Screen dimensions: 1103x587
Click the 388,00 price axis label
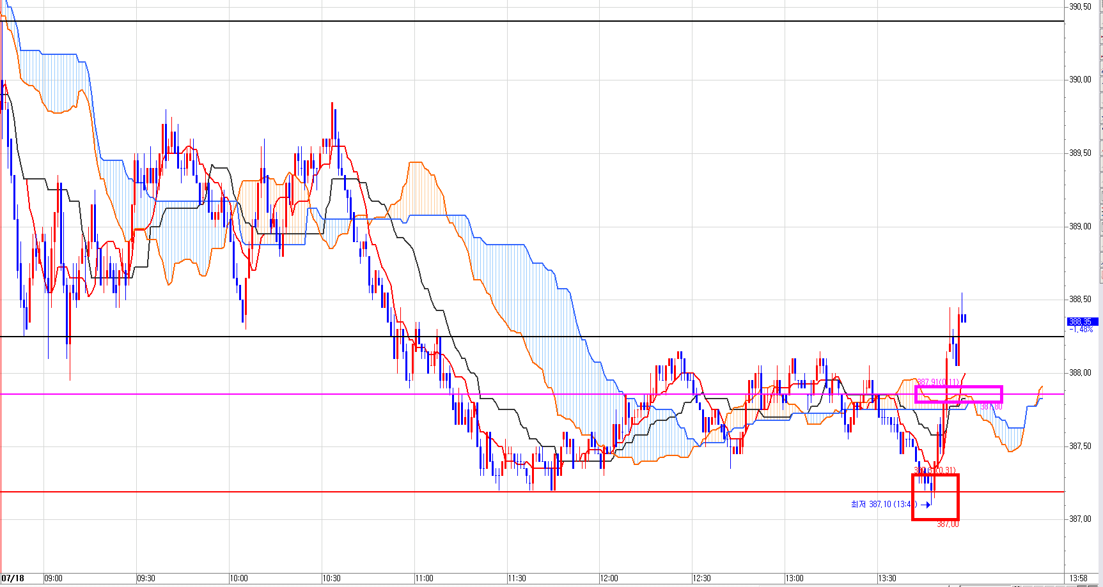pyautogui.click(x=1081, y=373)
